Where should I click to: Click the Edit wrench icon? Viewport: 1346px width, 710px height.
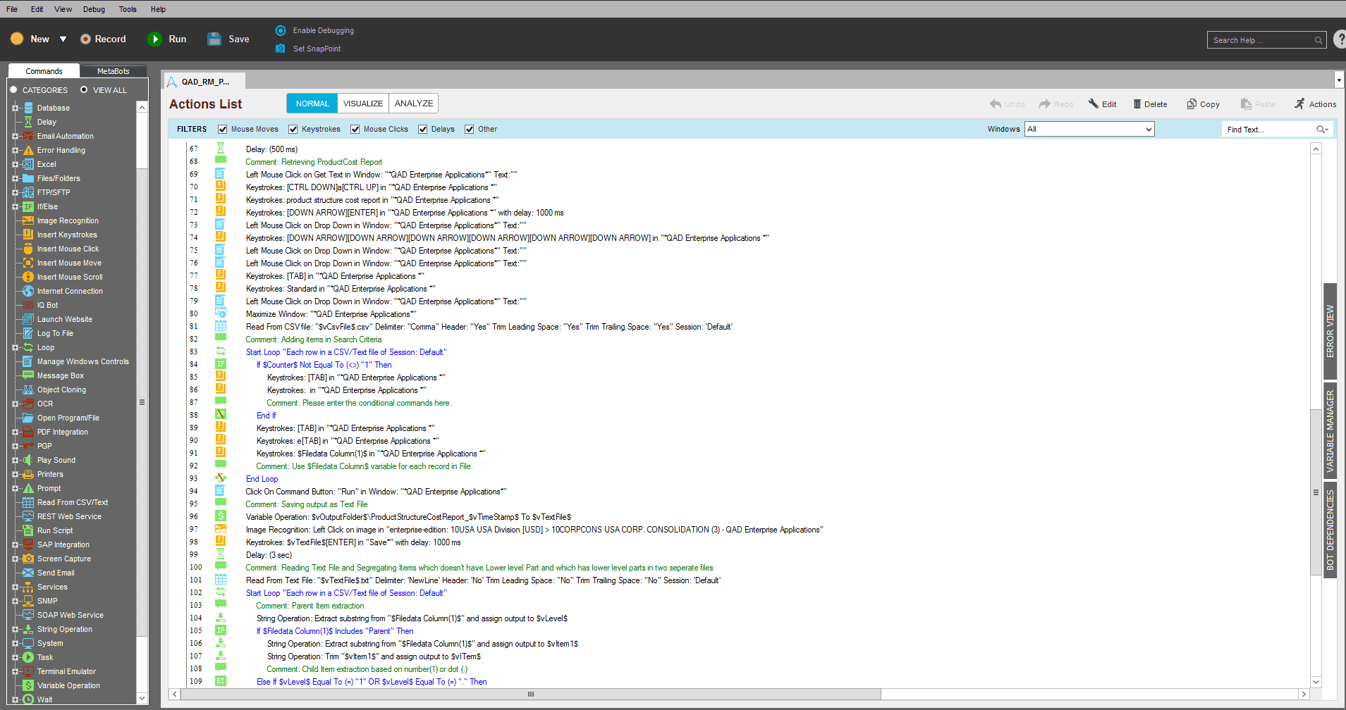1093,104
